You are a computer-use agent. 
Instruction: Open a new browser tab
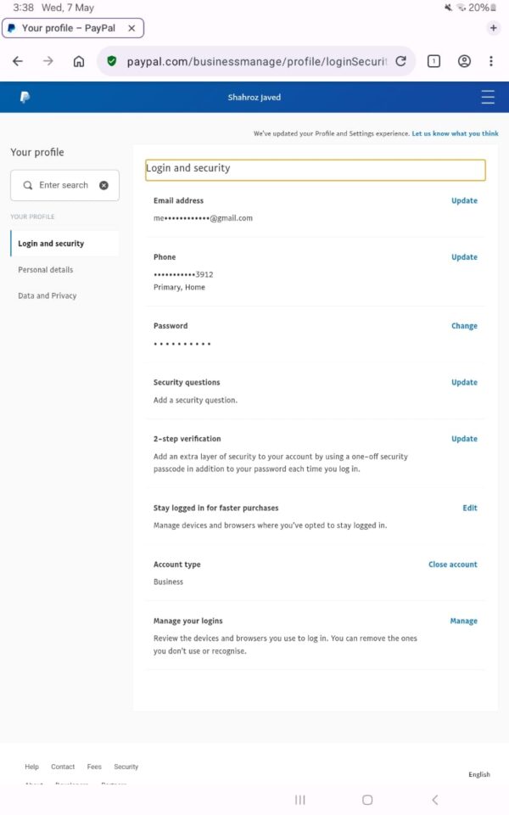click(x=494, y=28)
